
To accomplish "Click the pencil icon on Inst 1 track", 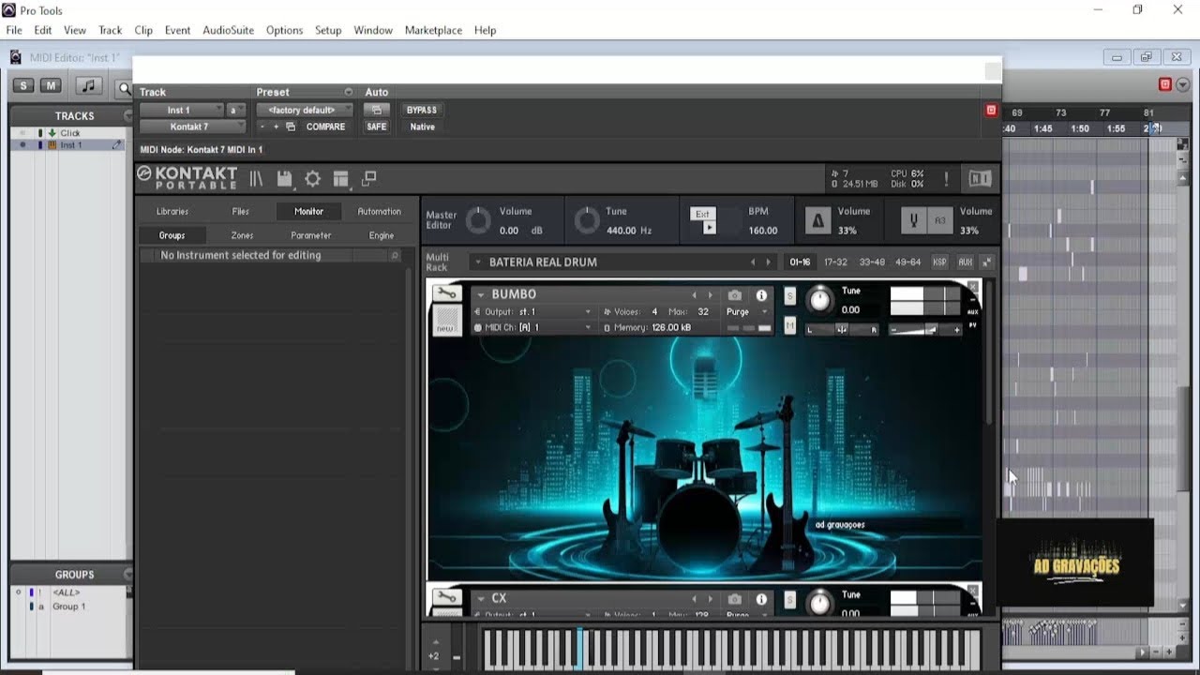I will [117, 145].
